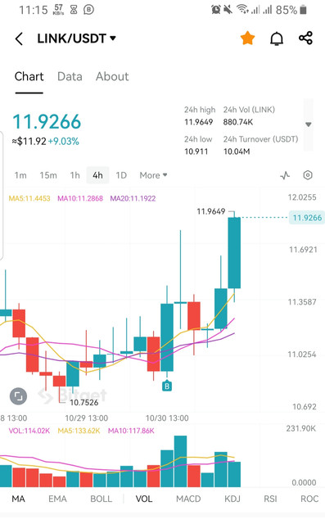The width and height of the screenshot is (325, 524).
Task: Open LINK/USDT pair dropdown
Action: click(76, 38)
